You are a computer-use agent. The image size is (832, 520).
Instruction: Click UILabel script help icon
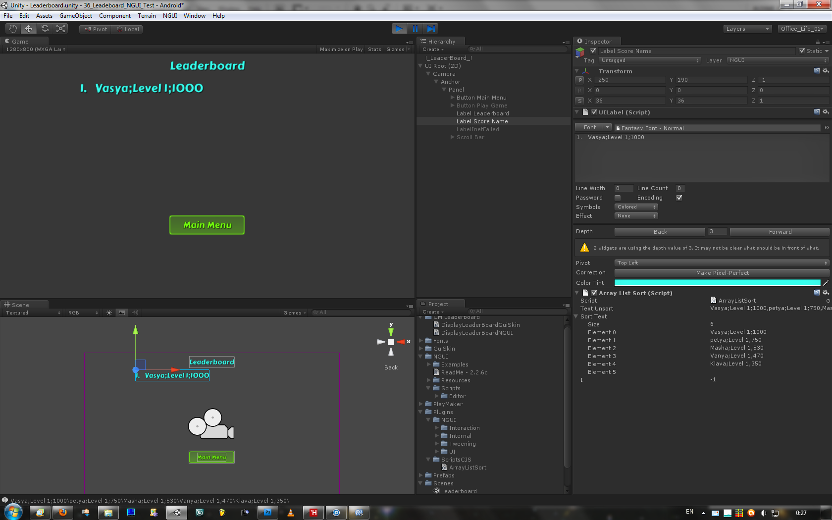[x=817, y=112]
